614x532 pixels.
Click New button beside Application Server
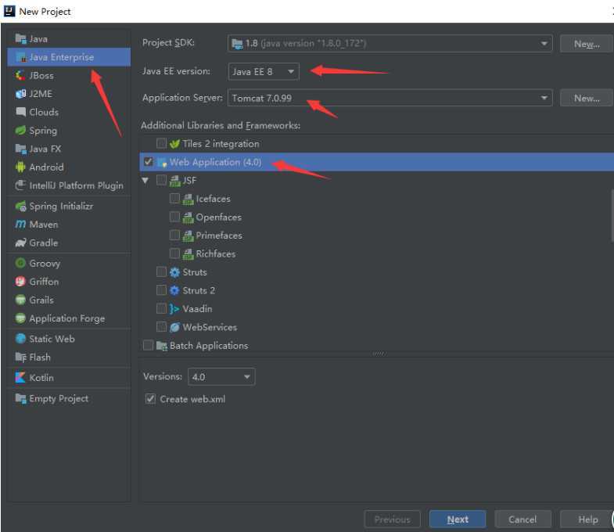click(x=587, y=98)
